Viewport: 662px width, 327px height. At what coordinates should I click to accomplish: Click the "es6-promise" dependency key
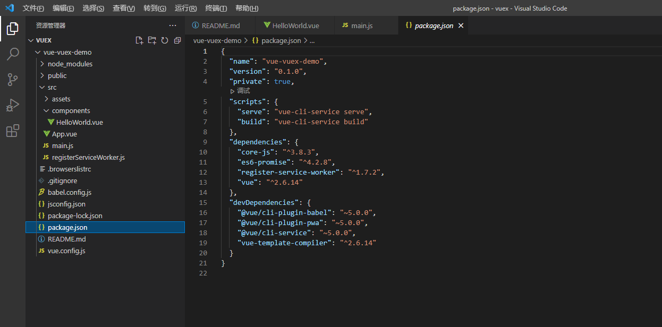coord(264,162)
